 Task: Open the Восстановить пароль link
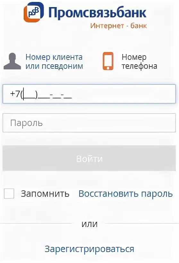pos(125,194)
